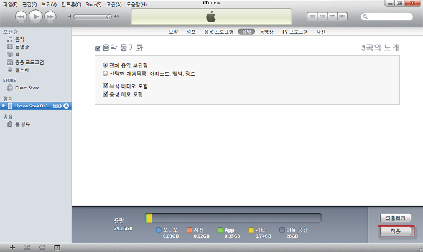Image resolution: width=423 pixels, height=252 pixels.
Task: Click the device battery indicator
Action: tap(57, 106)
